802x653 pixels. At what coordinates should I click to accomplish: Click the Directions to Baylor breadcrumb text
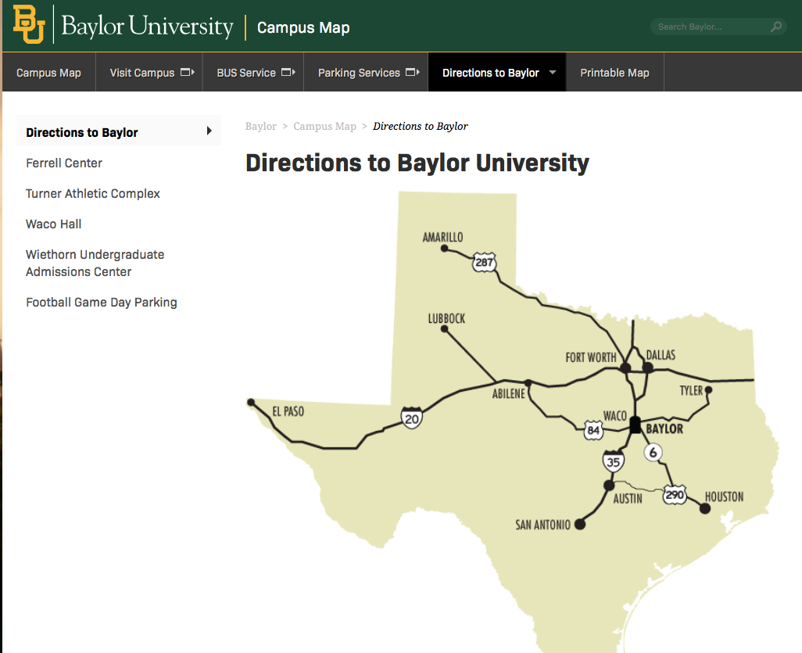point(421,126)
